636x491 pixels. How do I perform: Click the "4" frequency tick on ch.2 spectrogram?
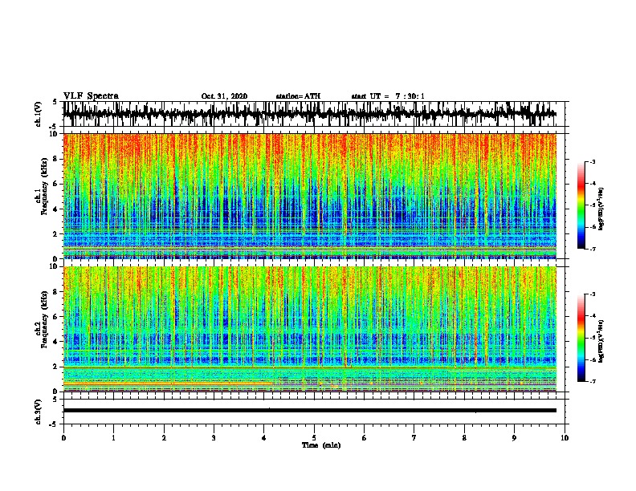point(56,342)
